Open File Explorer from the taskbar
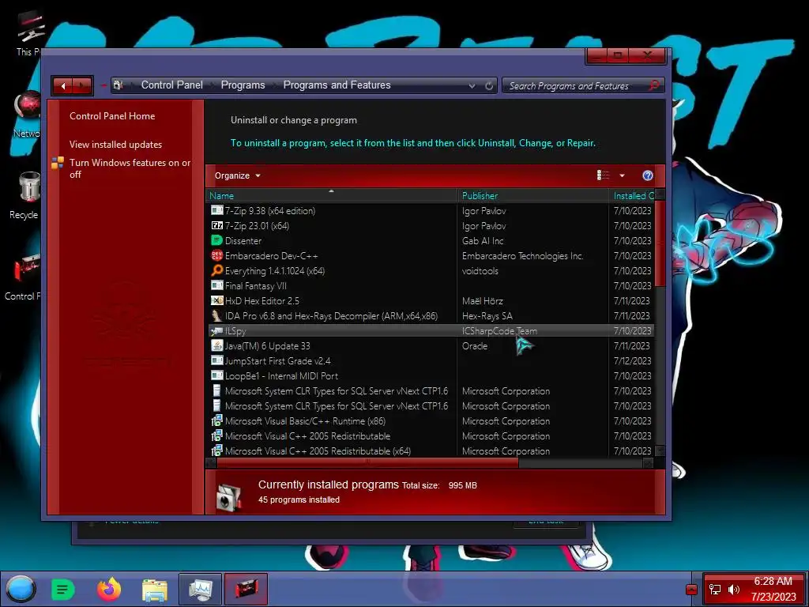The image size is (809, 607). (154, 590)
